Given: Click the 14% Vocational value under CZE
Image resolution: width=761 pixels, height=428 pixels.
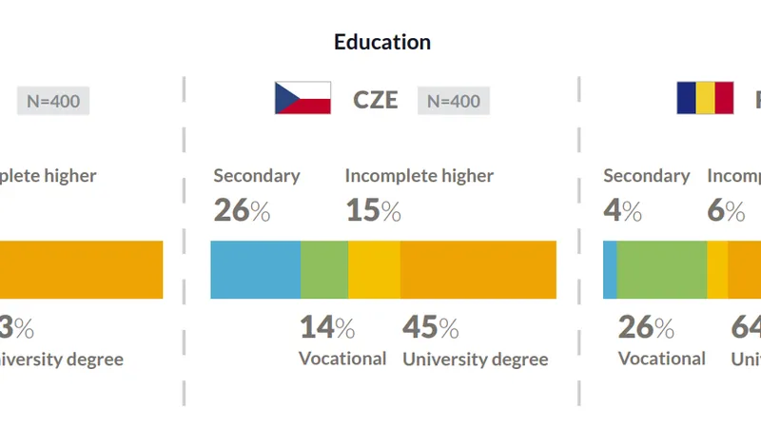Looking at the screenshot, I should click(x=327, y=327).
